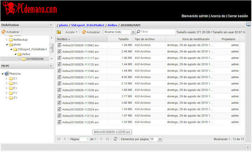Collapse the Mi PC panel chevron icon
Image resolution: width=252 pixels, height=152 pixels.
[x=51, y=66]
